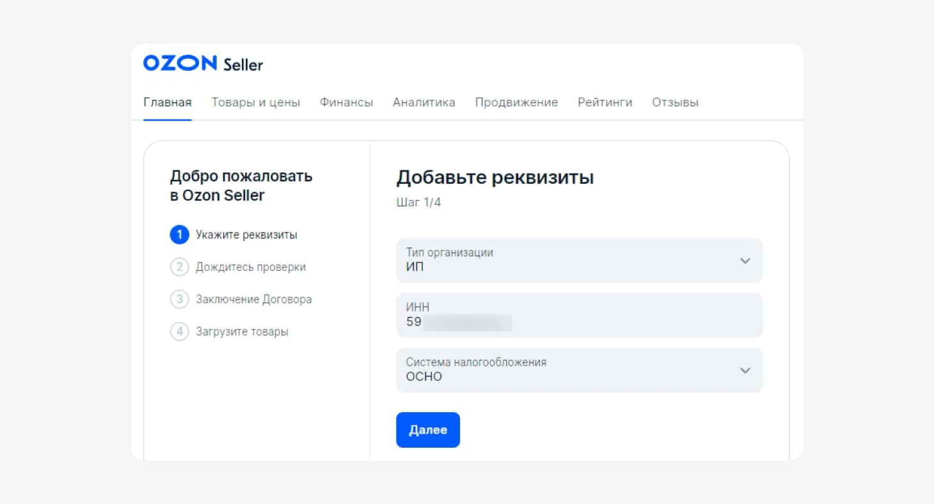This screenshot has width=934, height=504.
Task: Expand the Система налогообложения chevron
Action: point(745,370)
